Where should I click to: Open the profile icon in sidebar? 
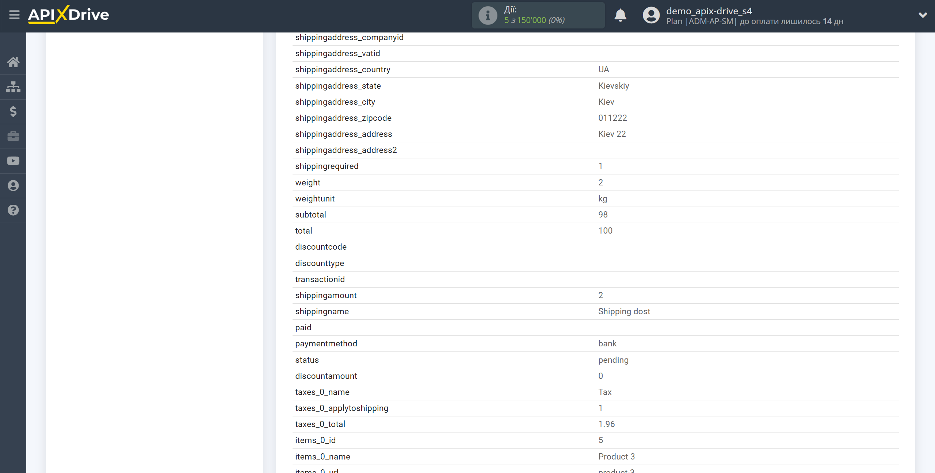tap(13, 185)
